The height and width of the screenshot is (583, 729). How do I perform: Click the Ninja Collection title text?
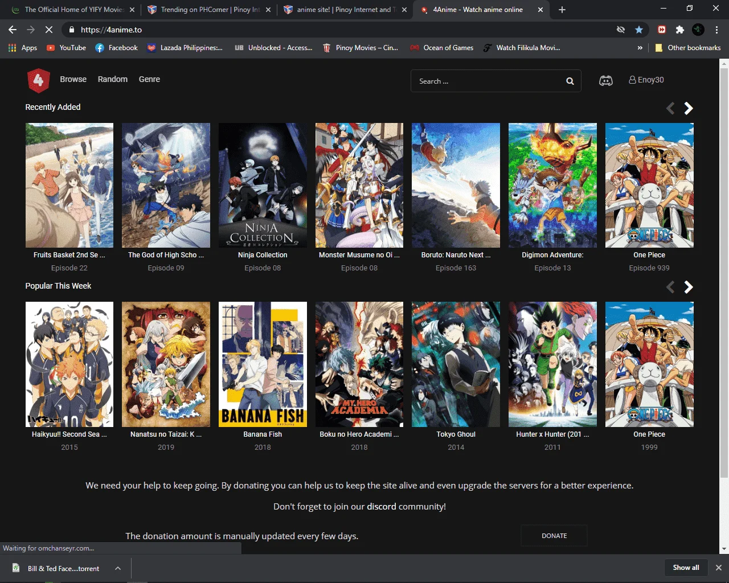pyautogui.click(x=263, y=255)
